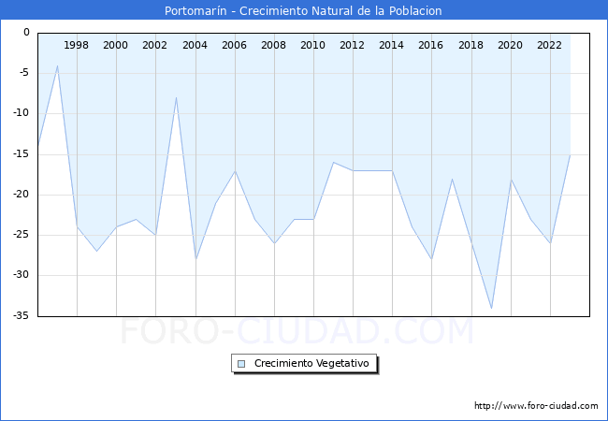Click the 2004 dip data point near -28
The width and height of the screenshot is (608, 421).
coord(195,259)
